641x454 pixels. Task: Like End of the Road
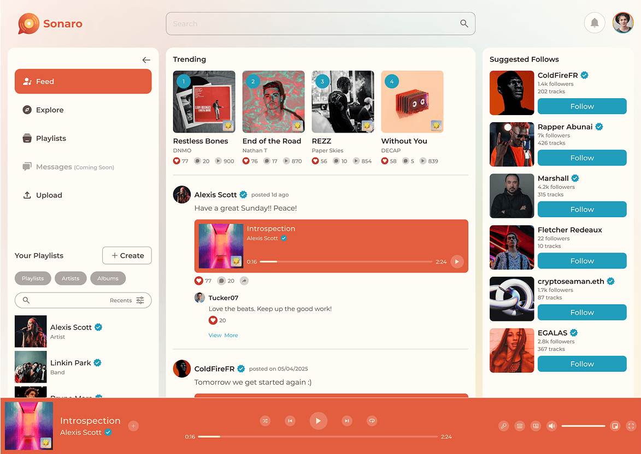point(246,161)
